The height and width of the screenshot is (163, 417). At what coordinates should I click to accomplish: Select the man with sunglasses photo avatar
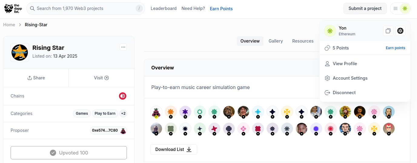click(156, 129)
